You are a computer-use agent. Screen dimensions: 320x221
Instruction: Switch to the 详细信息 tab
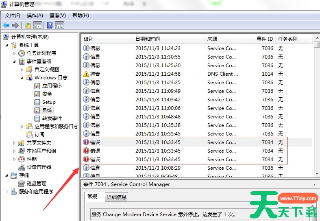pyautogui.click(x=117, y=197)
